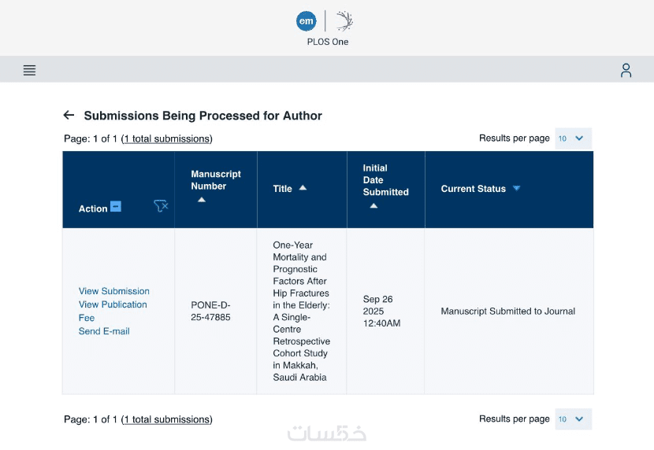The height and width of the screenshot is (450, 654).
Task: Click the PLOS journal logo
Action: [344, 21]
